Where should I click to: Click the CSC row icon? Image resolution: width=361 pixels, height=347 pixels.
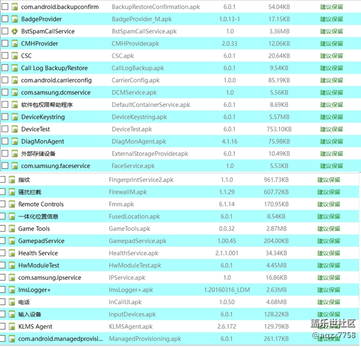click(x=15, y=56)
